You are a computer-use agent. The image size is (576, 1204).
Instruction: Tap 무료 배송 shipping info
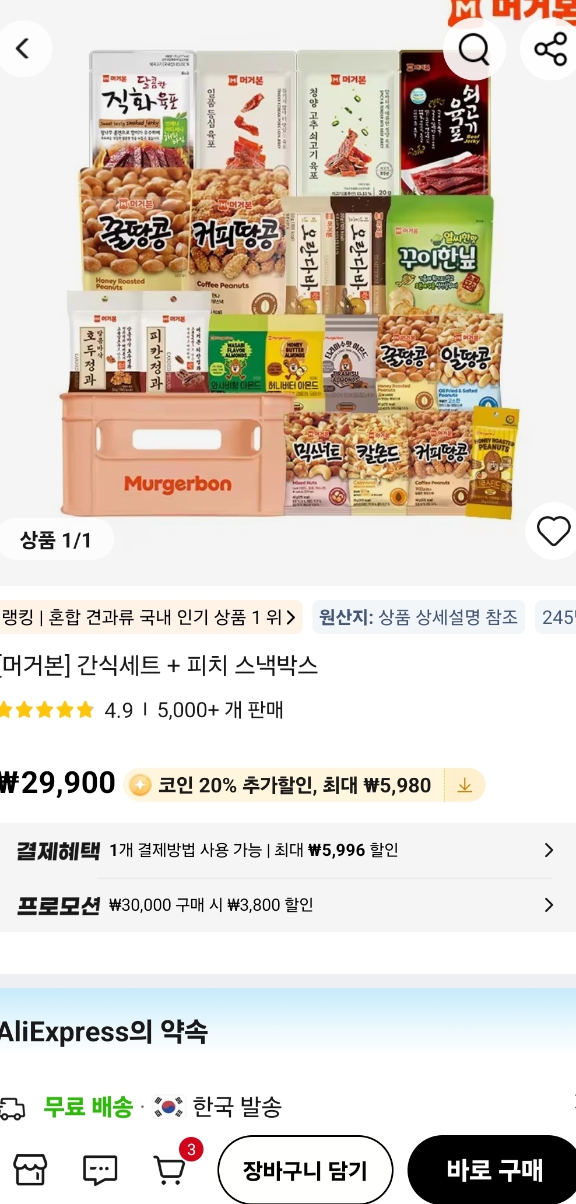coord(89,1107)
